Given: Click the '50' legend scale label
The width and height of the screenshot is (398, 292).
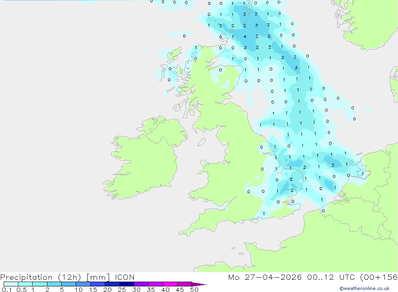Looking at the screenshot, I should tap(194, 290).
